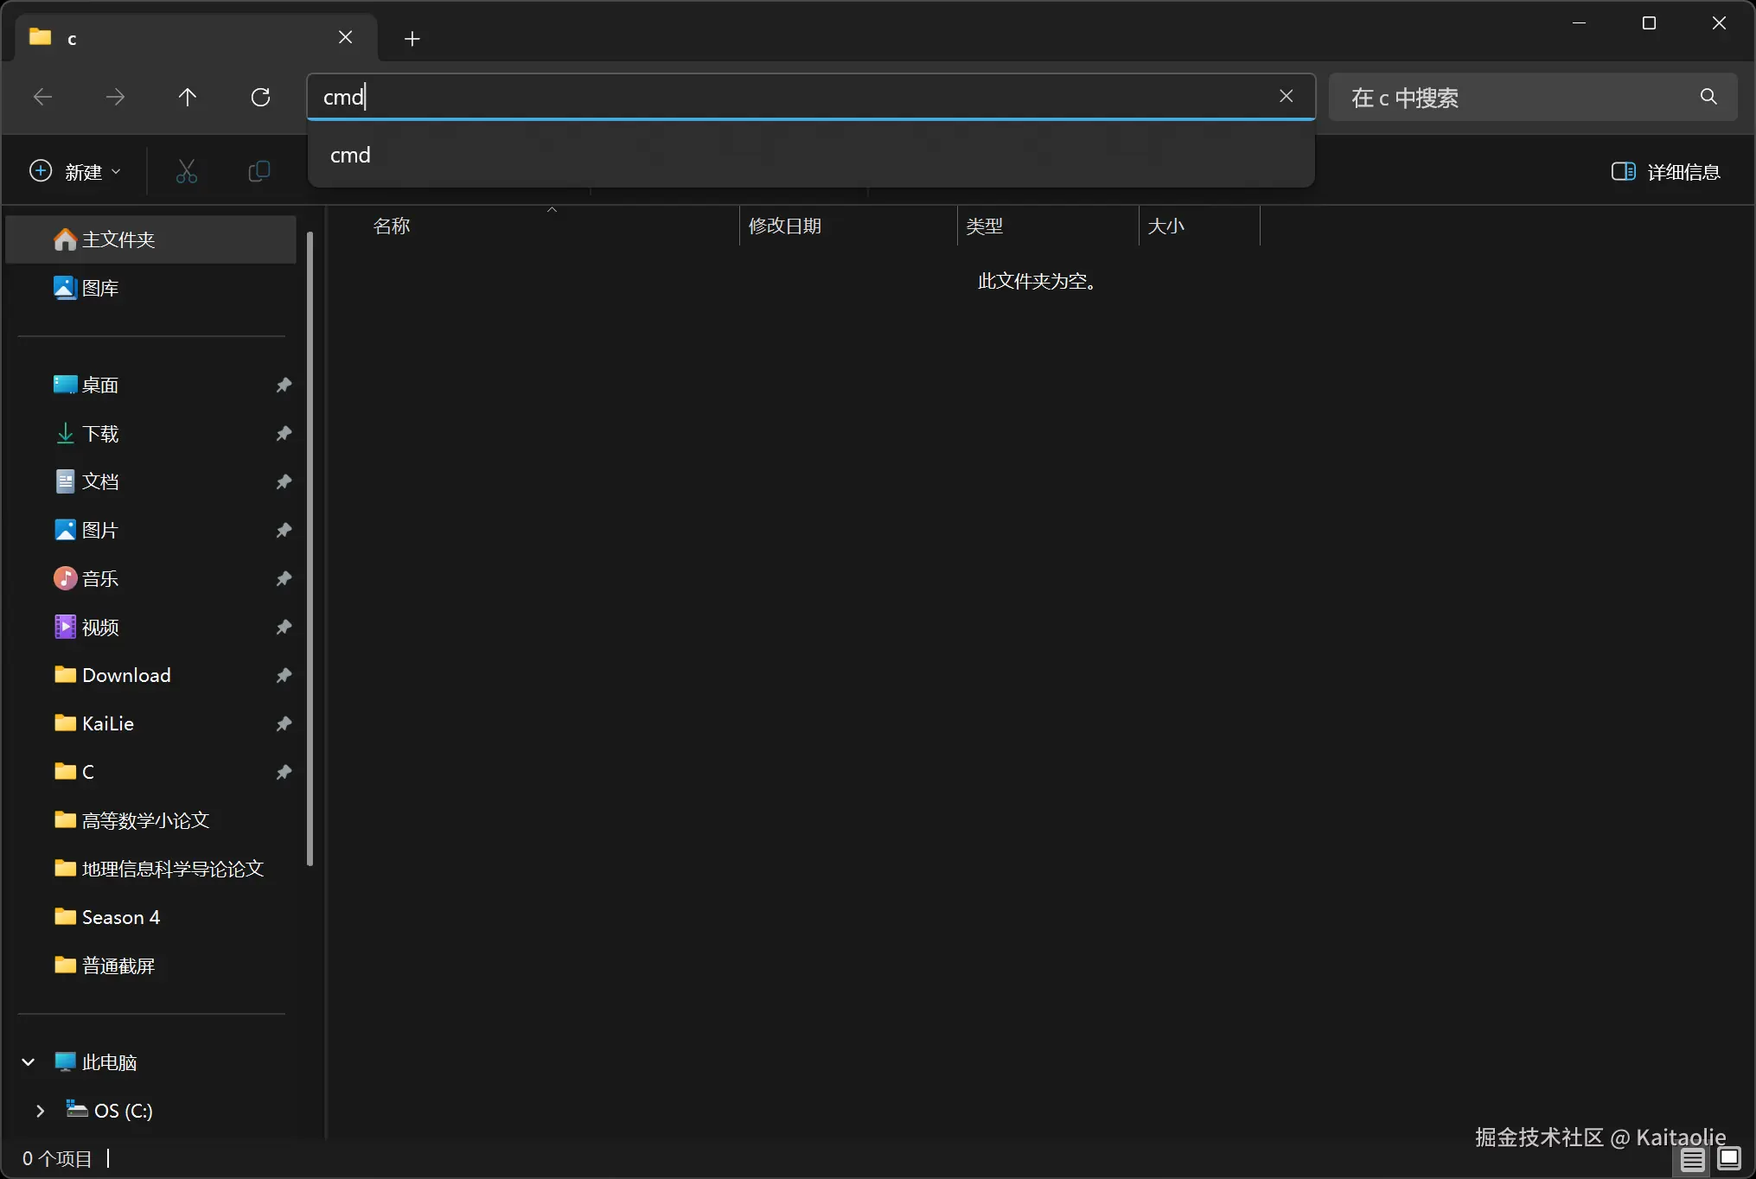
Task: Click the Up directory arrow icon
Action: tap(187, 97)
